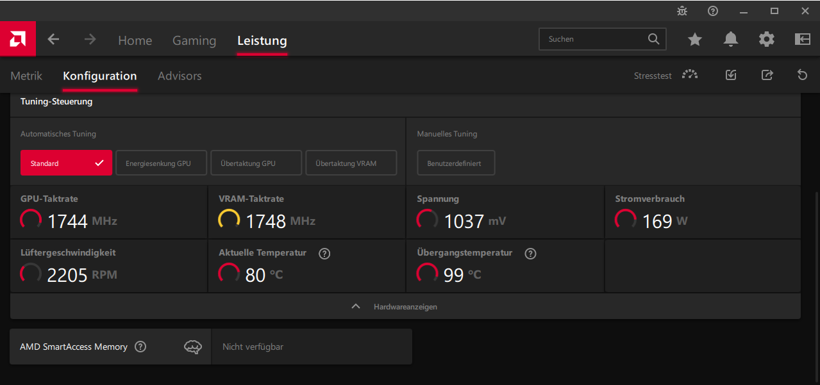Click the Stromverbrauch gauge

click(626, 220)
